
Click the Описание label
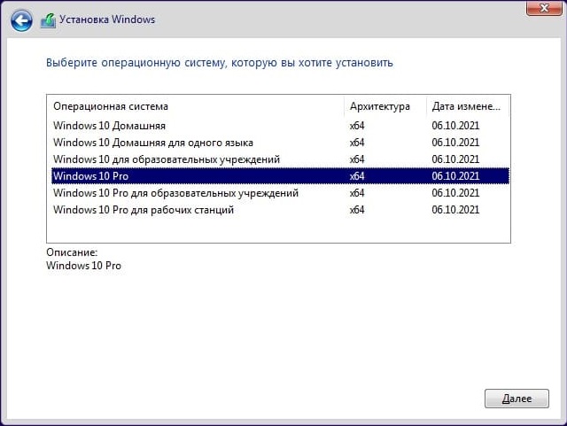(72, 252)
